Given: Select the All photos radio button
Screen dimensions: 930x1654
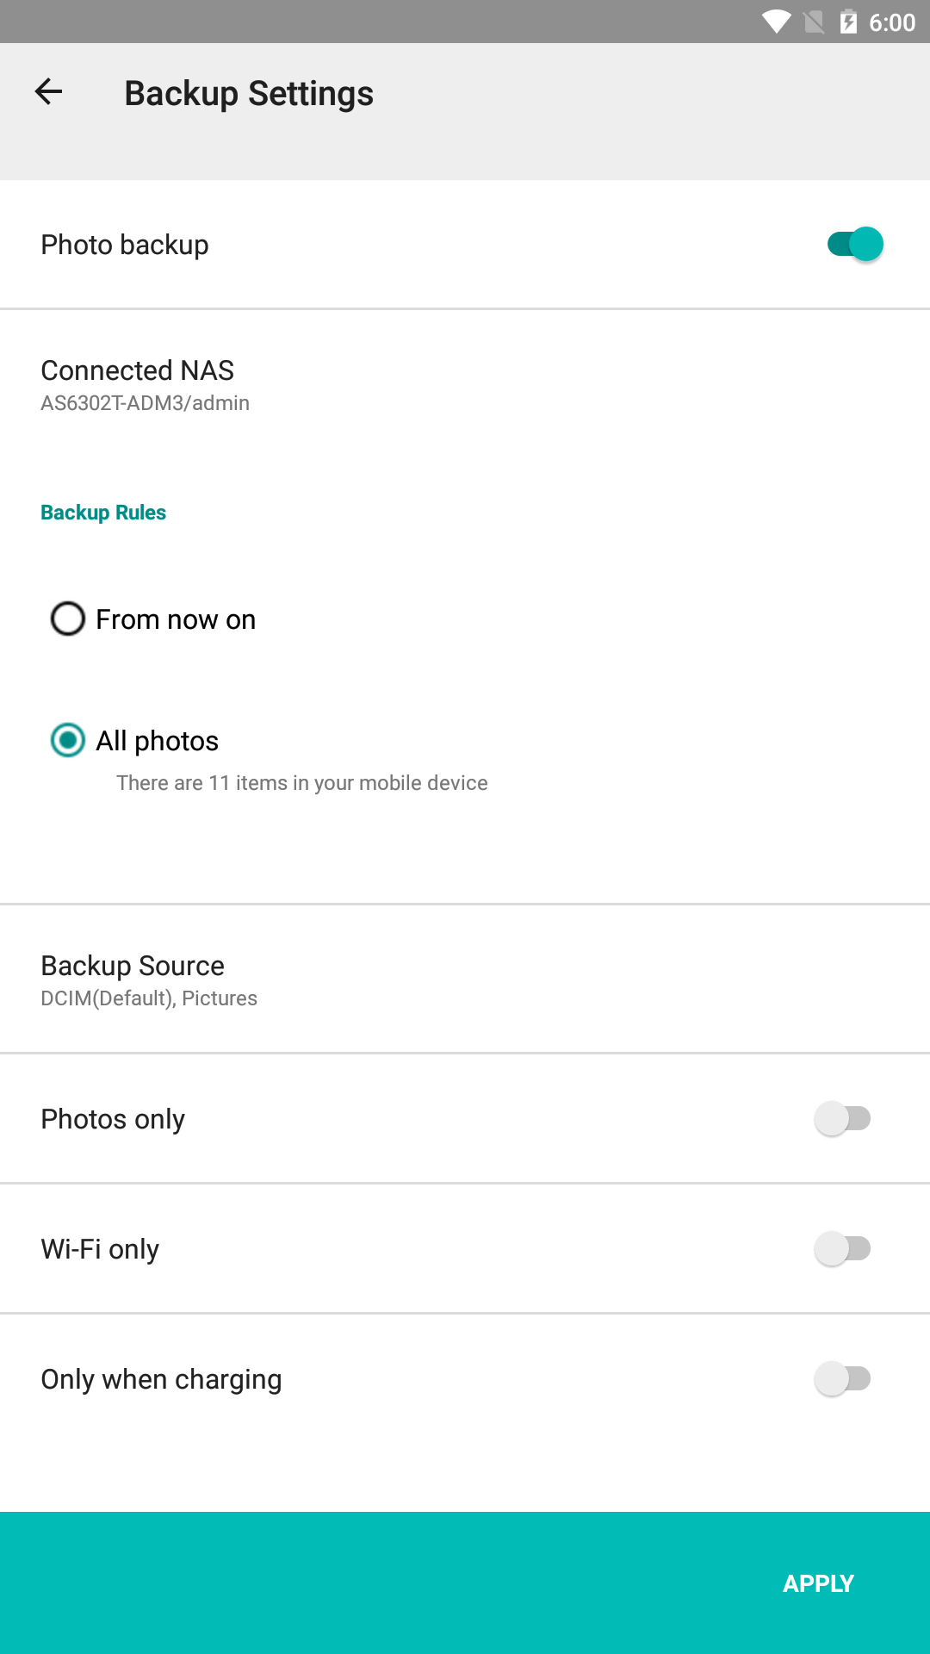Looking at the screenshot, I should pos(68,740).
